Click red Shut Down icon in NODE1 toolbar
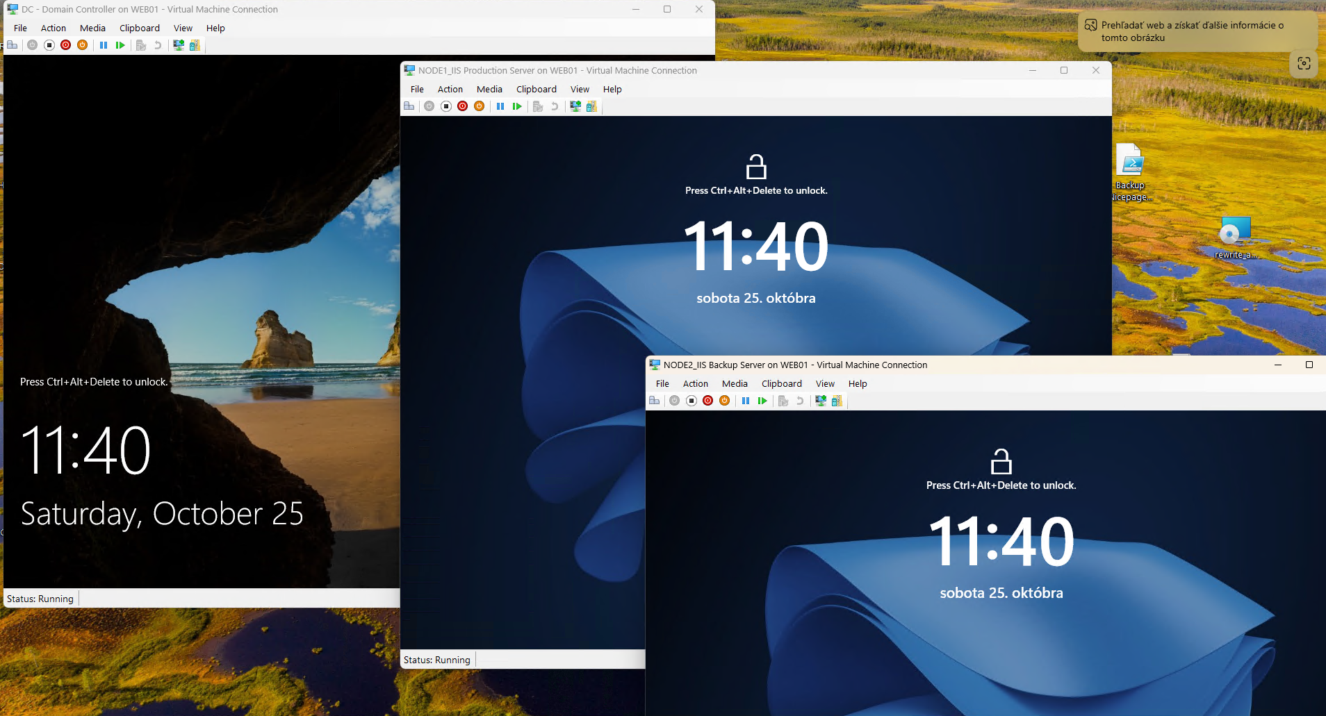 (462, 106)
